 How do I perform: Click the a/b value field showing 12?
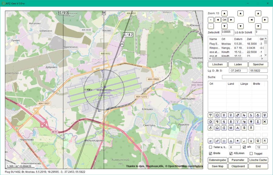pos(261,147)
